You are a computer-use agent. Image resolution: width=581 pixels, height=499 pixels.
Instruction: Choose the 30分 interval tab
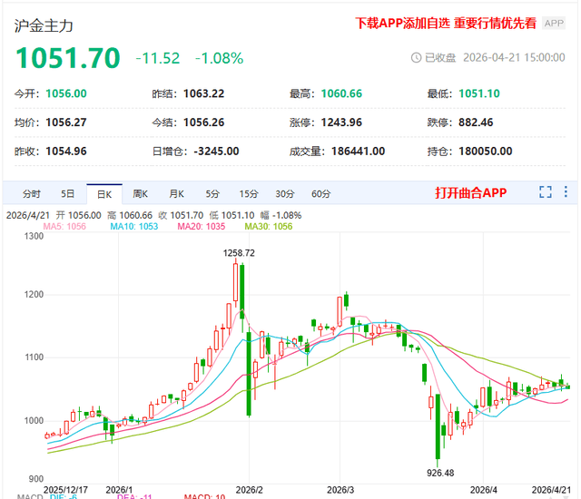click(x=285, y=193)
